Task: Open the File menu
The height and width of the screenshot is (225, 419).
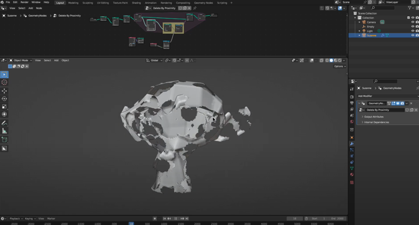Action: point(8,2)
